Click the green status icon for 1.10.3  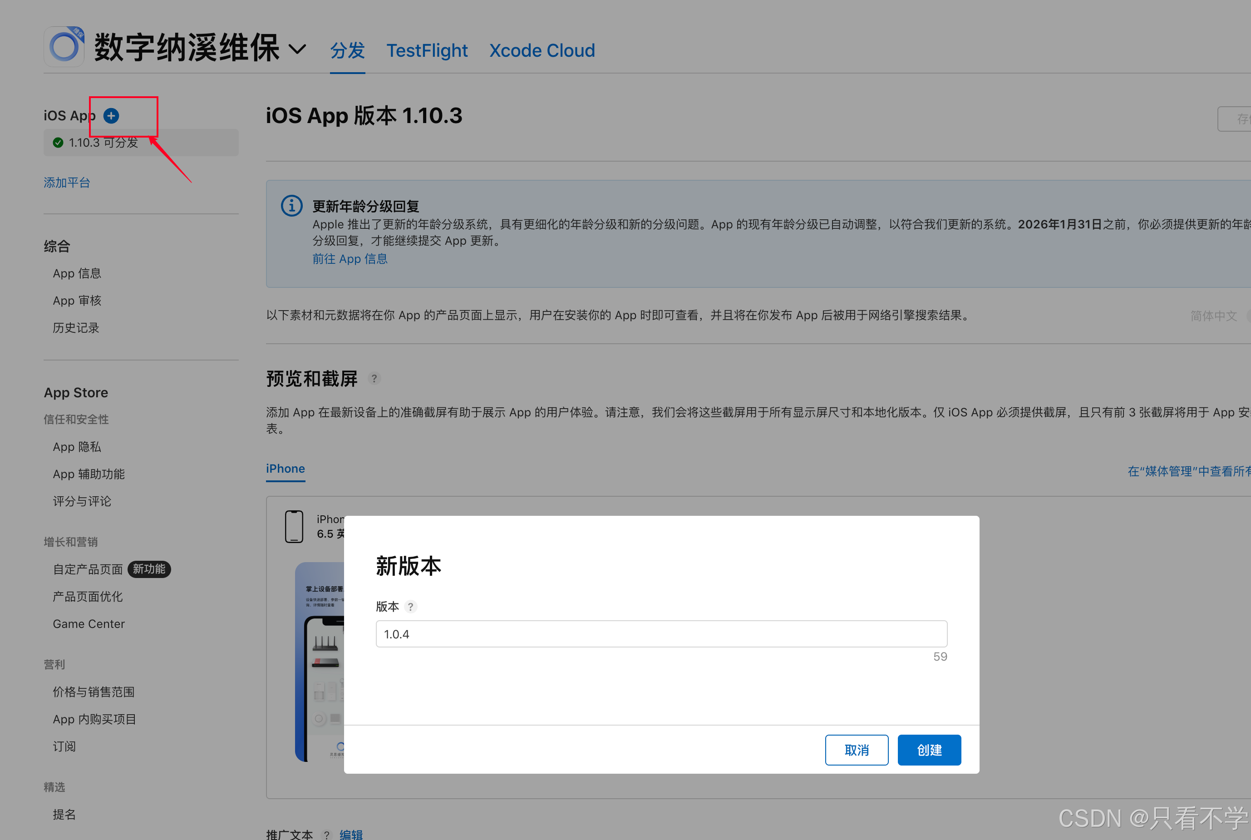[58, 143]
